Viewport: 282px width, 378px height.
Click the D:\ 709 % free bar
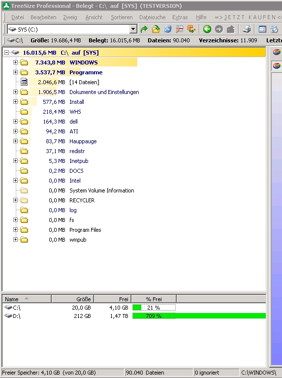pos(199,316)
